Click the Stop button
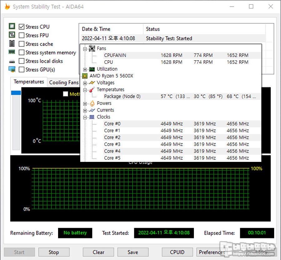The height and width of the screenshot is (260, 281). coord(54,252)
